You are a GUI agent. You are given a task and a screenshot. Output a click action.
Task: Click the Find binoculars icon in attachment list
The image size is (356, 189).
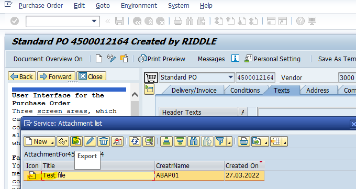pyautogui.click(x=194, y=141)
